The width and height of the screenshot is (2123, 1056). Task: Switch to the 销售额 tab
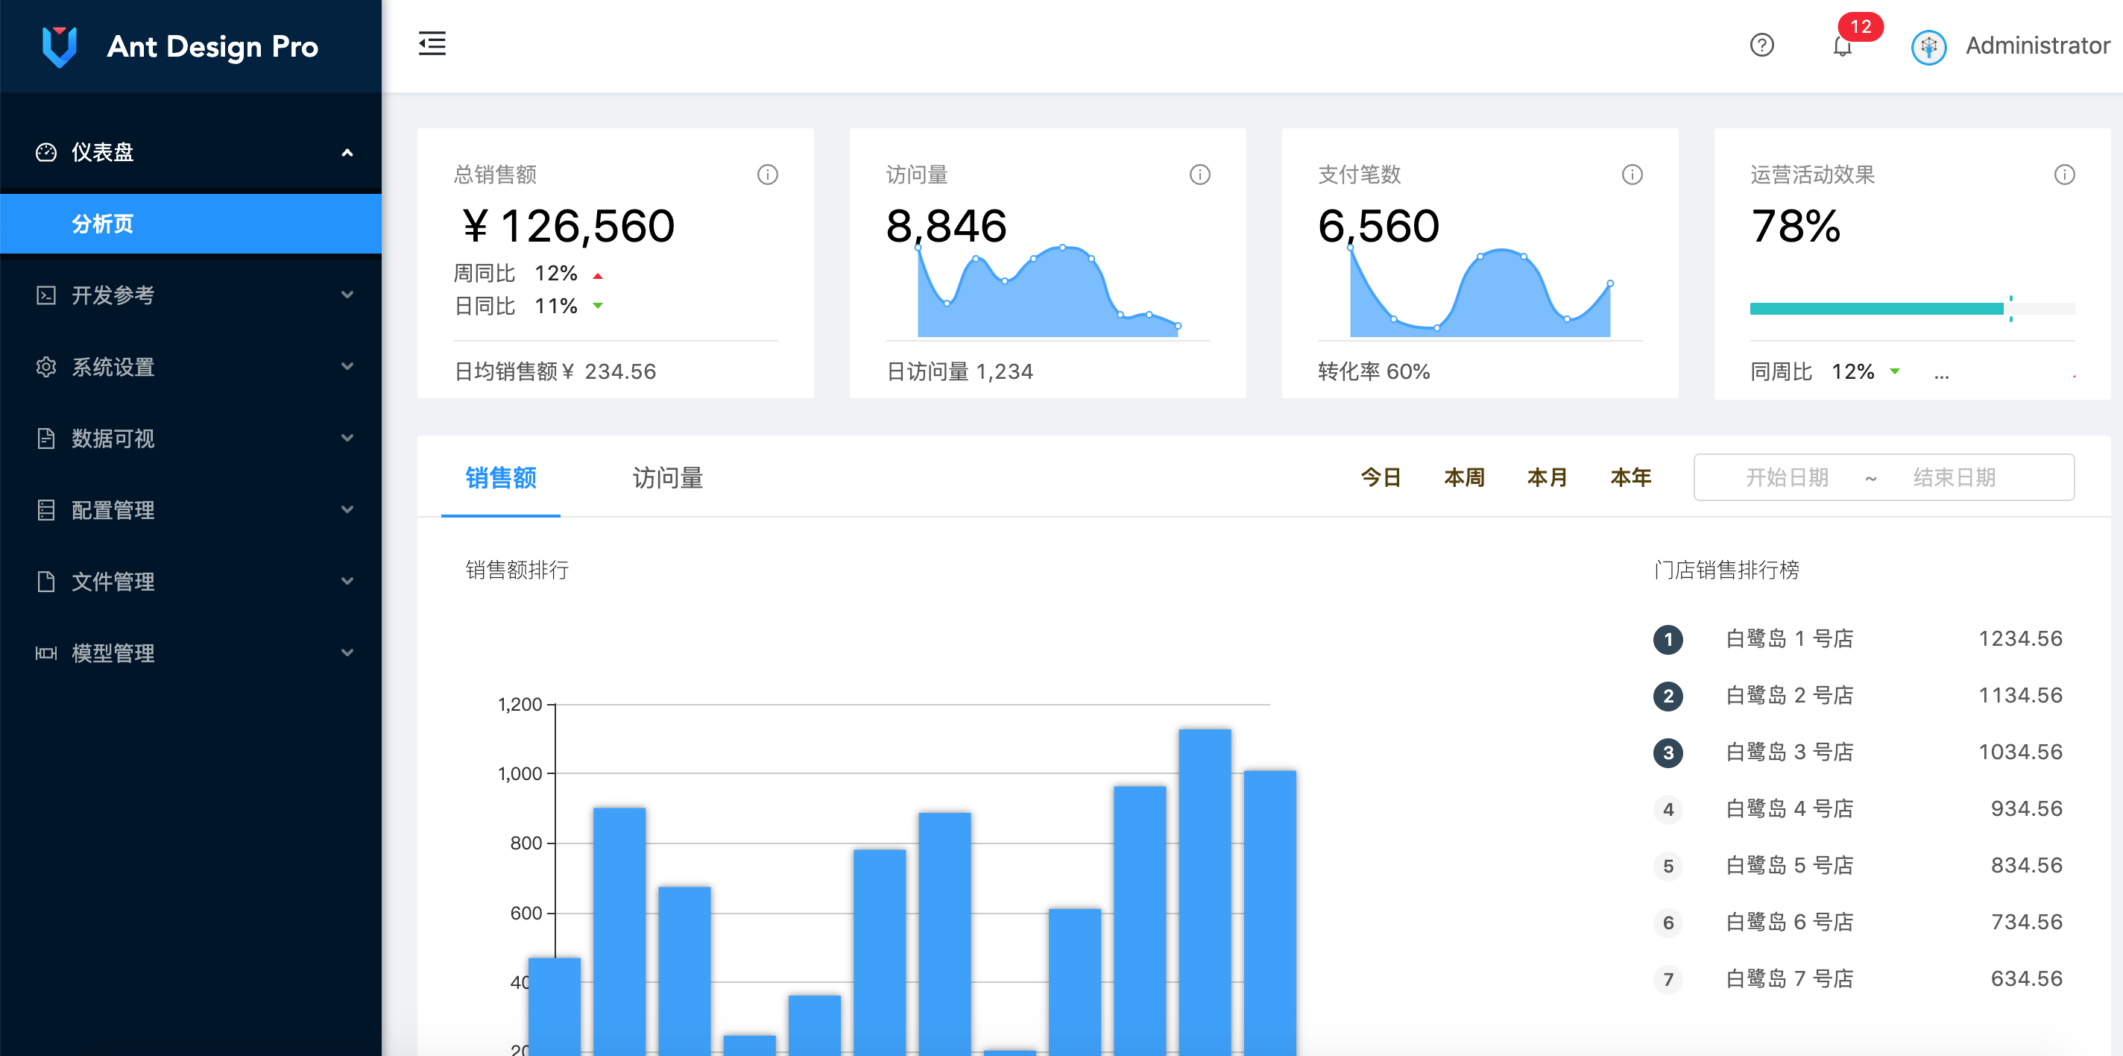coord(500,477)
